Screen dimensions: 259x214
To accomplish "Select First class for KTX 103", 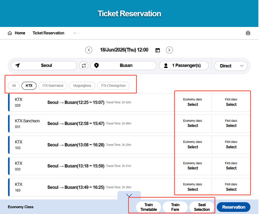I will [231, 145].
